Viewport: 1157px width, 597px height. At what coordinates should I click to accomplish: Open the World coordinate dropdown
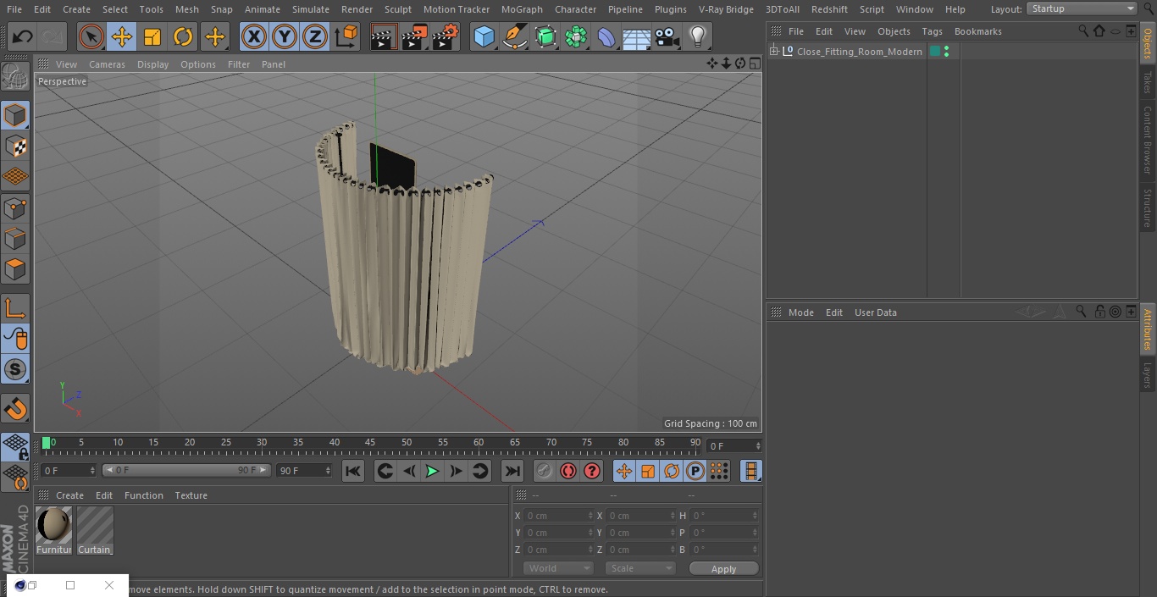[x=558, y=568]
